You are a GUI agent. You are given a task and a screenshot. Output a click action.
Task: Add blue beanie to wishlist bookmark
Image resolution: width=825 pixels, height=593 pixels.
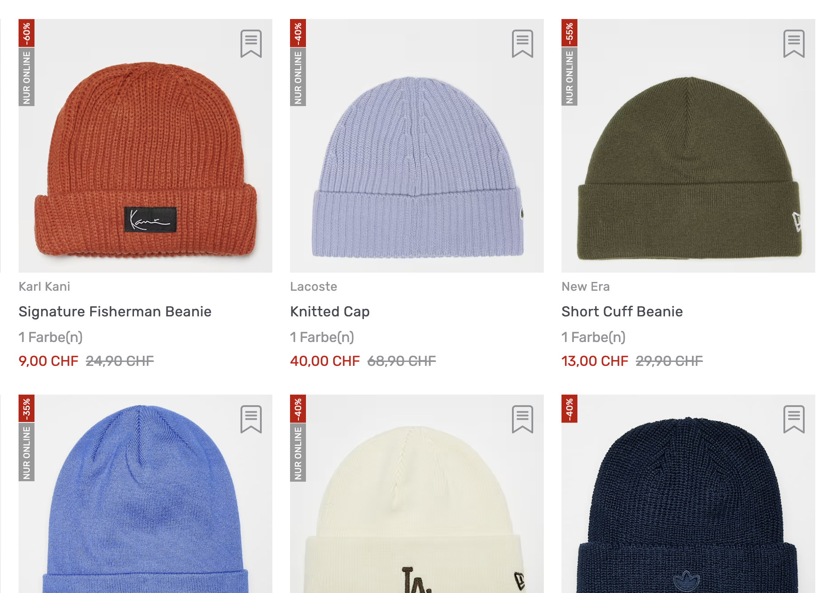251,419
